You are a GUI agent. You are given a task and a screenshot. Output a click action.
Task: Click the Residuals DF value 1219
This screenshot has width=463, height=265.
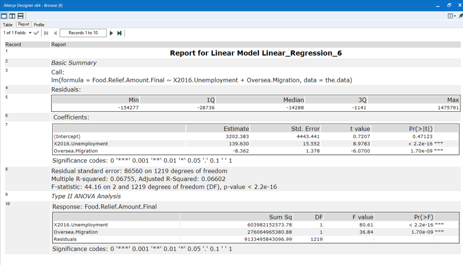pyautogui.click(x=317, y=240)
